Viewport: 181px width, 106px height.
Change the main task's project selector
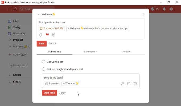click(98, 29)
